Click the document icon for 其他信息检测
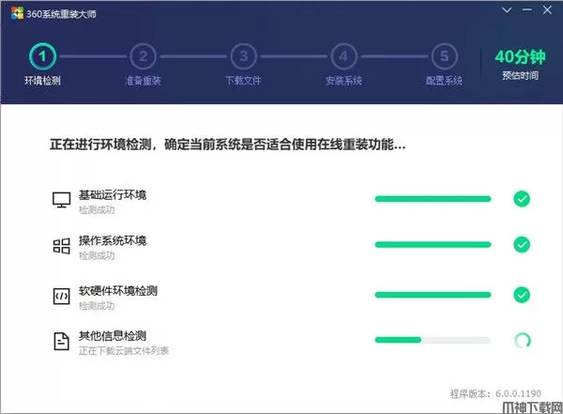The image size is (563, 414). click(61, 341)
